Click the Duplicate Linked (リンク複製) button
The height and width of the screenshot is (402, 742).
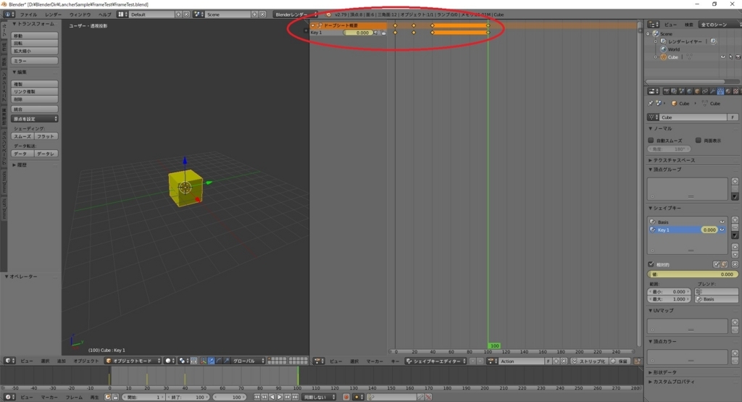[x=35, y=91]
